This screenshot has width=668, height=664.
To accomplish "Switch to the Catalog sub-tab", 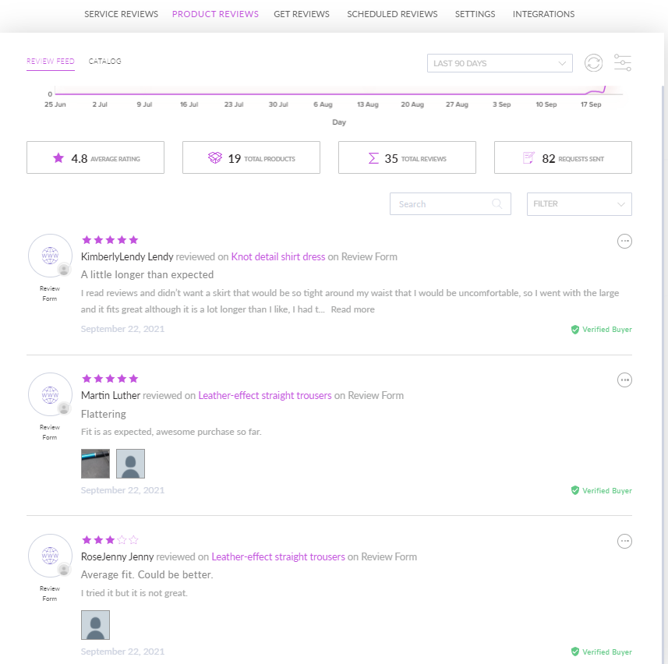I will click(104, 62).
